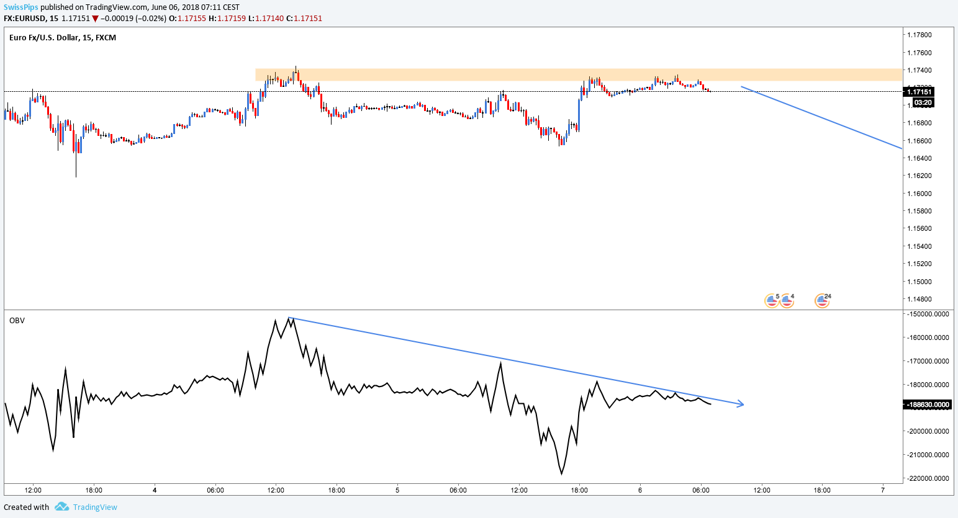The width and height of the screenshot is (958, 518).
Task: Click the high value H:1.17159
Action: (227, 19)
